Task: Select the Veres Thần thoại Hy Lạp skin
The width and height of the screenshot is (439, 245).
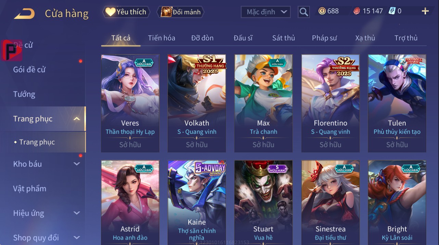Action: tap(130, 103)
